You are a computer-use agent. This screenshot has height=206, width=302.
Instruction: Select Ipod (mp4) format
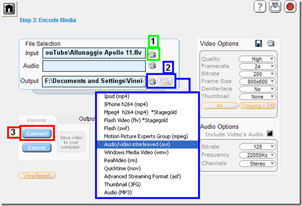[147, 96]
